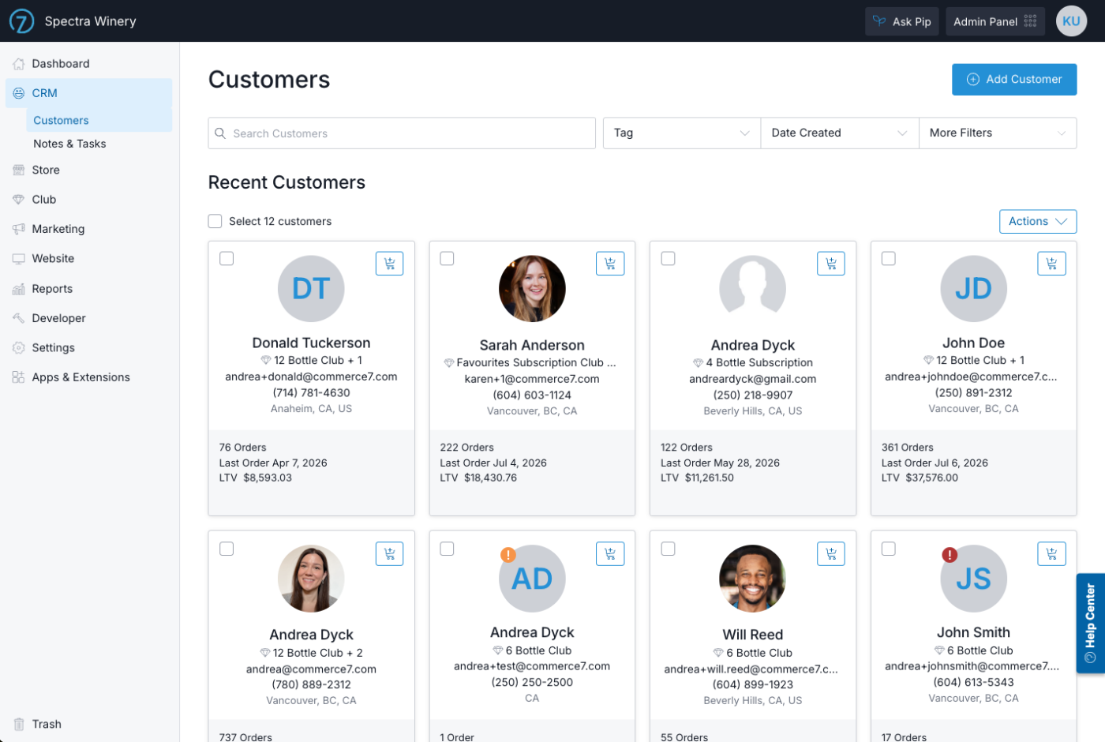
Task: Open the Admin Panel switcher
Action: tap(995, 21)
